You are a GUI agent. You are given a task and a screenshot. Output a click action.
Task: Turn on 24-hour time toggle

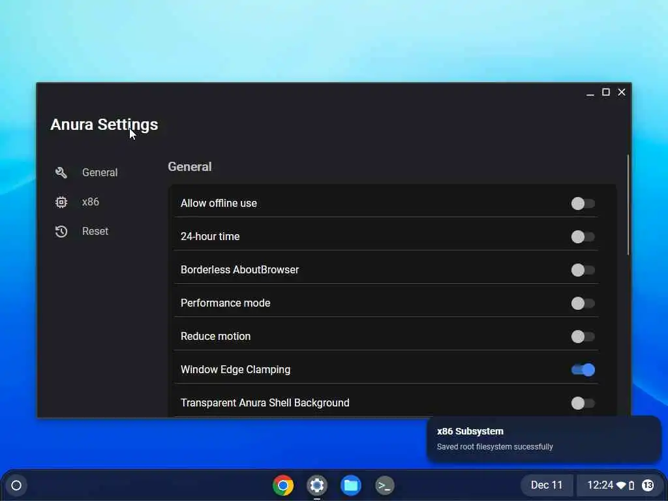pos(583,237)
